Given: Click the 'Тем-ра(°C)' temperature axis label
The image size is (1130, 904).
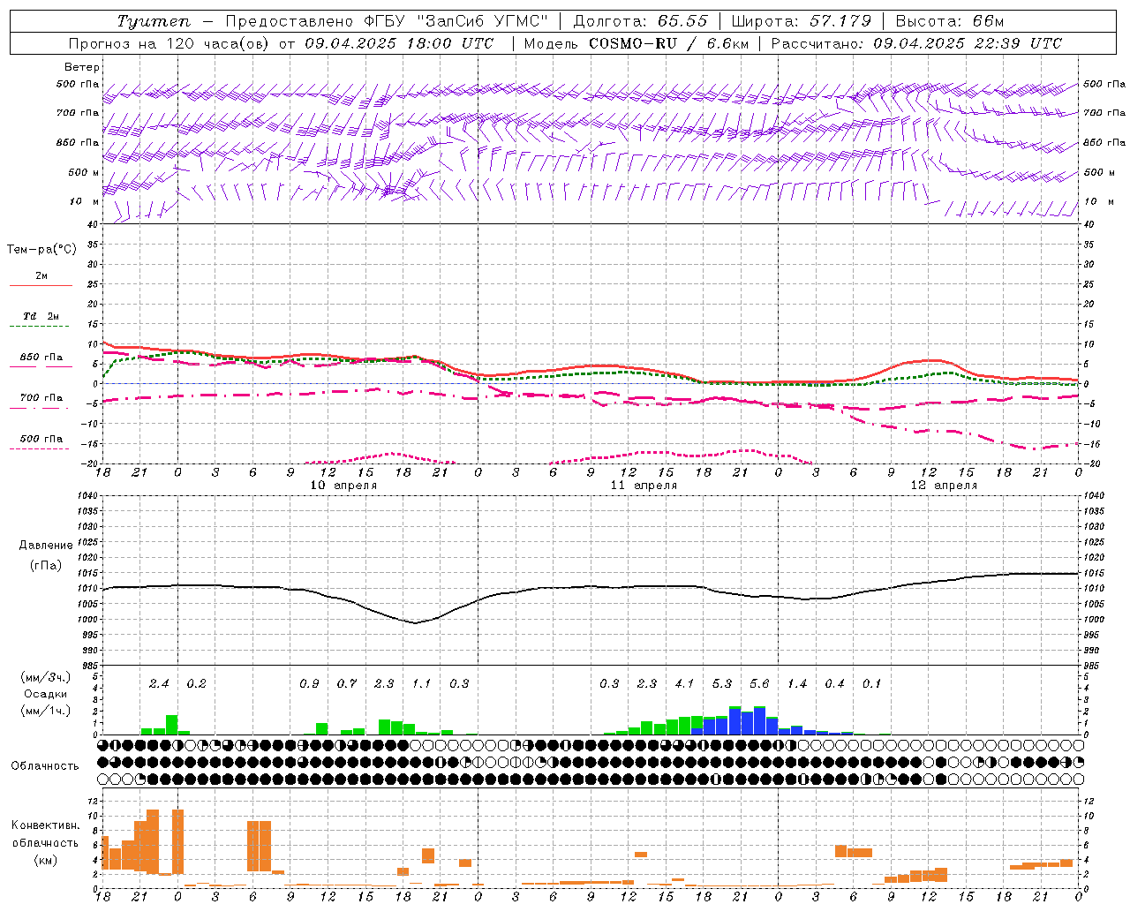Looking at the screenshot, I should click(x=41, y=250).
